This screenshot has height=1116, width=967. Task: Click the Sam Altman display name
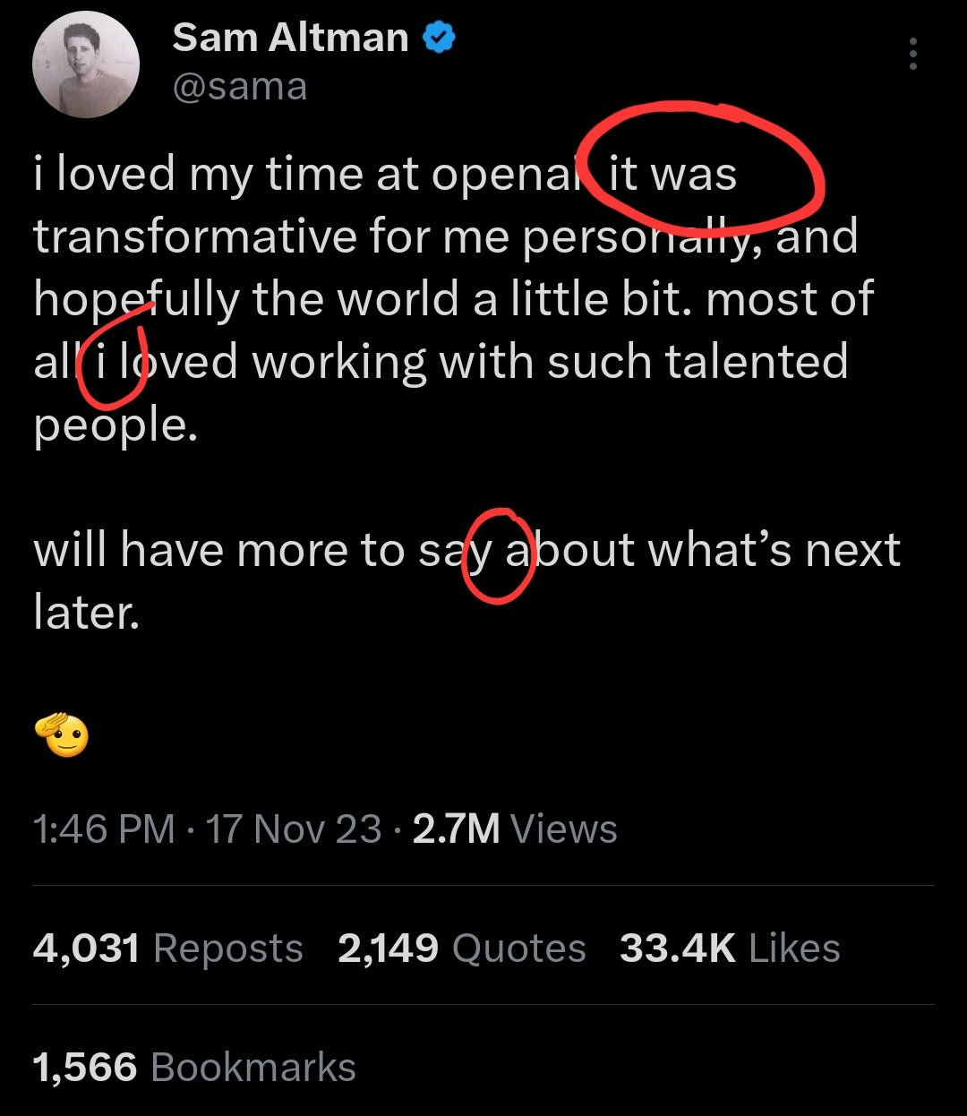point(290,38)
